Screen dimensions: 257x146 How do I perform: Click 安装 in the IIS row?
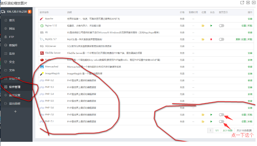(x=250, y=33)
